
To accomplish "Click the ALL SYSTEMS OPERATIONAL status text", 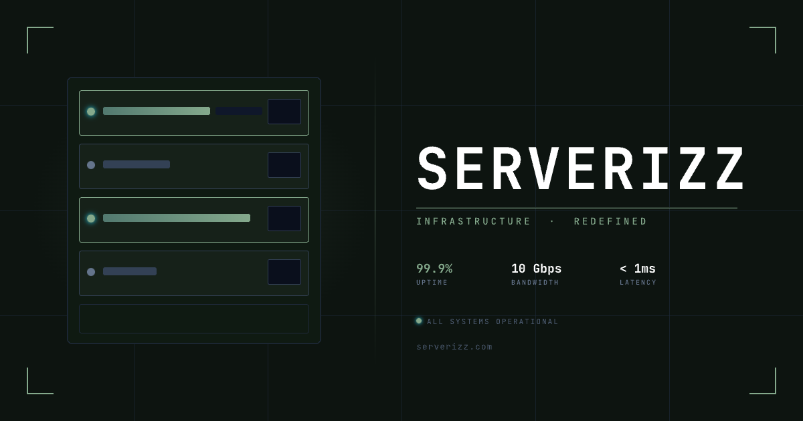I will [493, 321].
